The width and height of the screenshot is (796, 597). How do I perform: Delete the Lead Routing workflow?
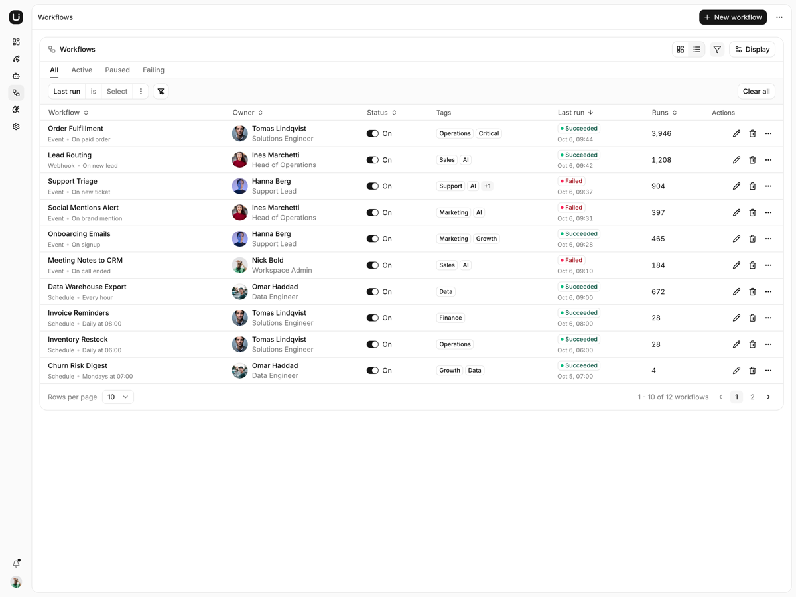click(752, 160)
